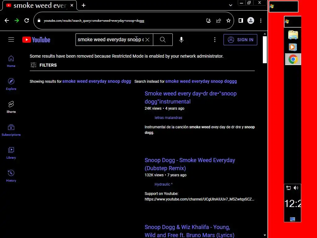Toggle the browser side panel
The width and height of the screenshot is (317, 238).
(241, 20)
